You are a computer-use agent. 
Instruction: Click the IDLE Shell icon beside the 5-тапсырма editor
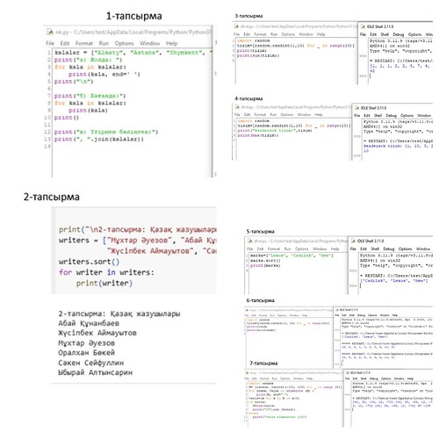point(353,241)
